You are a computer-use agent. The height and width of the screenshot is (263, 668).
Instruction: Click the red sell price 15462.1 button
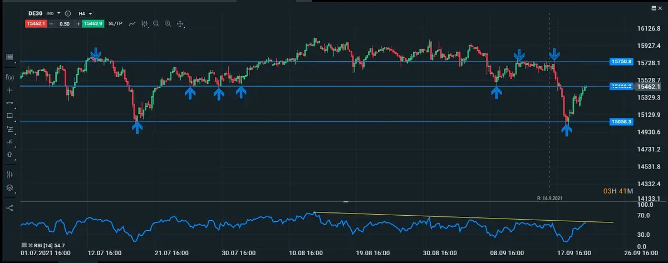[36, 24]
